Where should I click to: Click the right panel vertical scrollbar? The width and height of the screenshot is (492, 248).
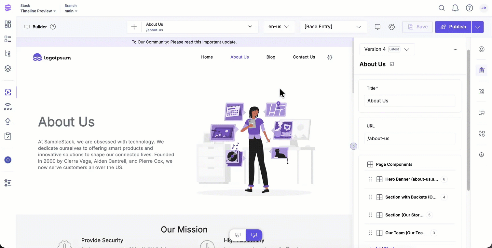coord(469,120)
